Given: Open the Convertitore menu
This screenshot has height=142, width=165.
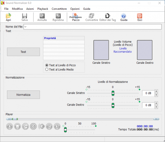Looking at the screenshot, I should 59,9.
